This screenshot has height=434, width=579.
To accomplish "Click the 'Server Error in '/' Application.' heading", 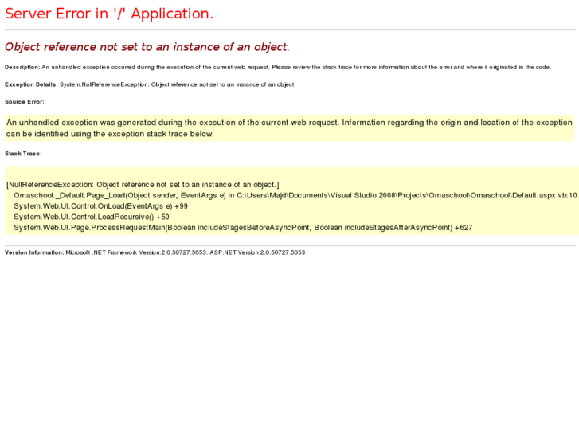I will [109, 14].
